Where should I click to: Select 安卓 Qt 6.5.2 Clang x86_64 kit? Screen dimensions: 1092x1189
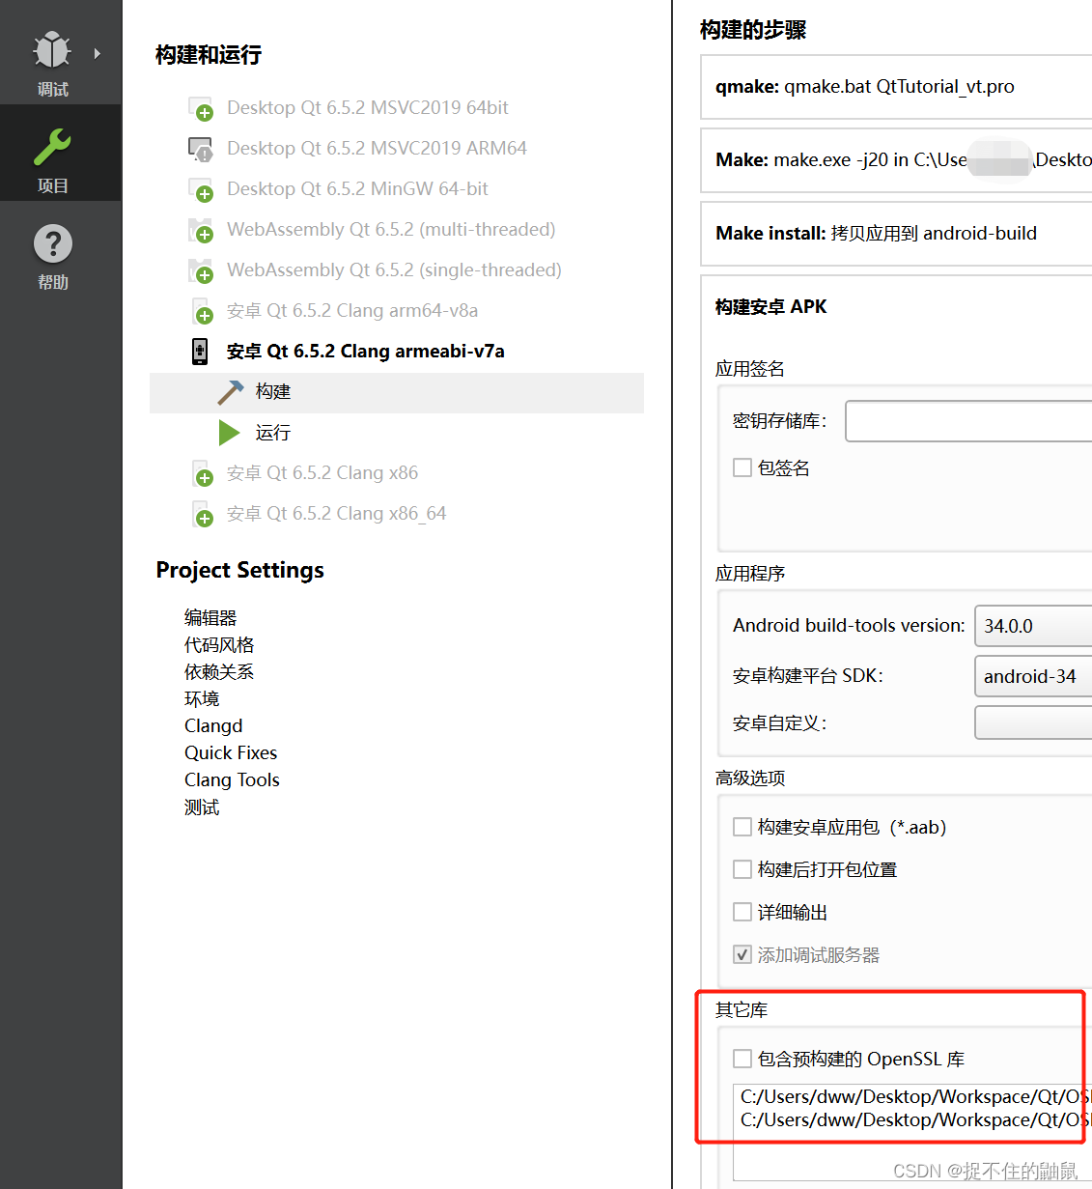tap(336, 514)
